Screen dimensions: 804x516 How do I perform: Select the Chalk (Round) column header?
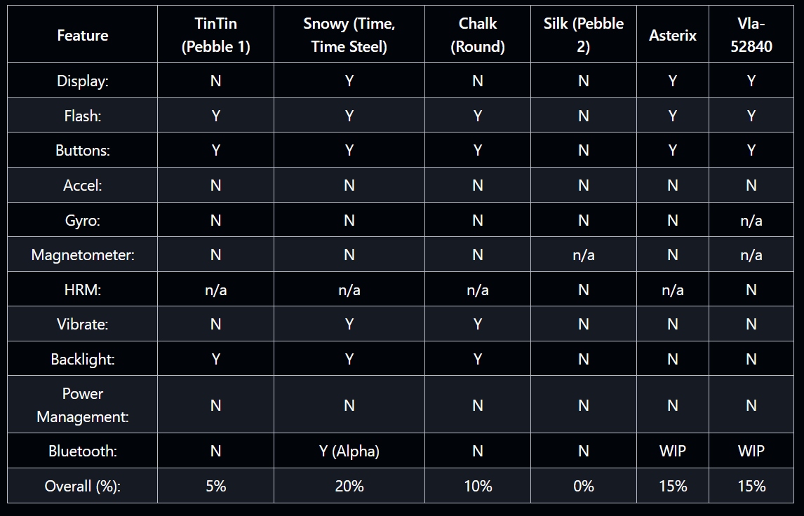click(x=477, y=35)
